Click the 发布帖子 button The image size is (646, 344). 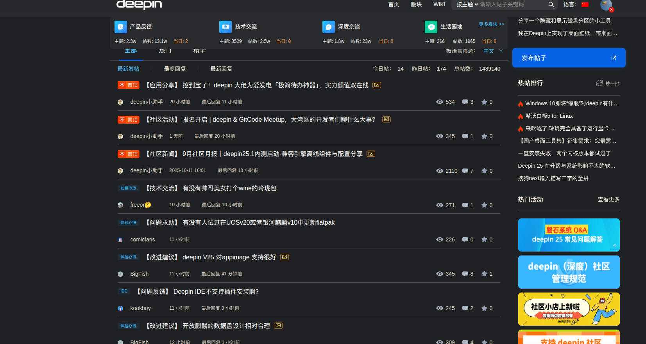569,58
